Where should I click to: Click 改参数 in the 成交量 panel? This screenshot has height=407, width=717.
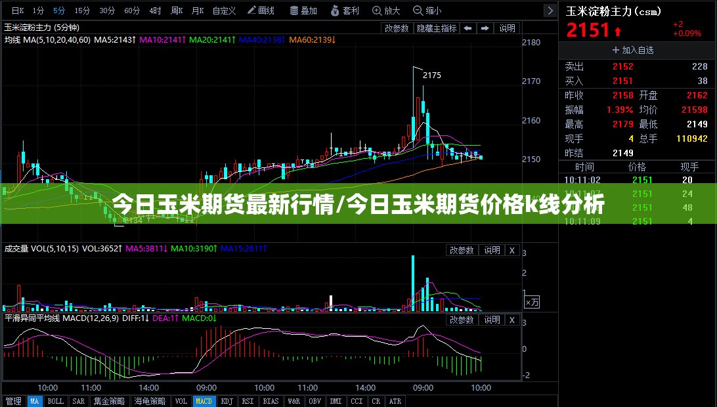462,250
